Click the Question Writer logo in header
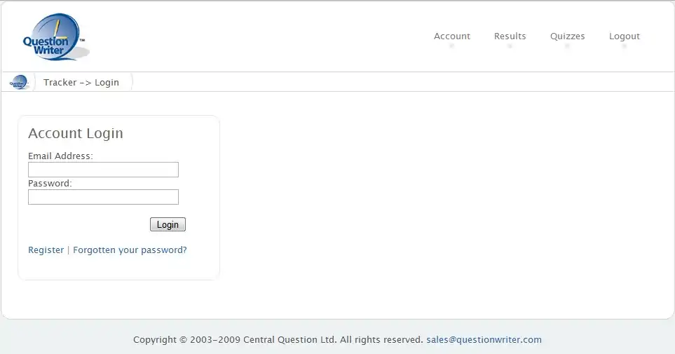Screen dimensions: 675x354 point(54,38)
